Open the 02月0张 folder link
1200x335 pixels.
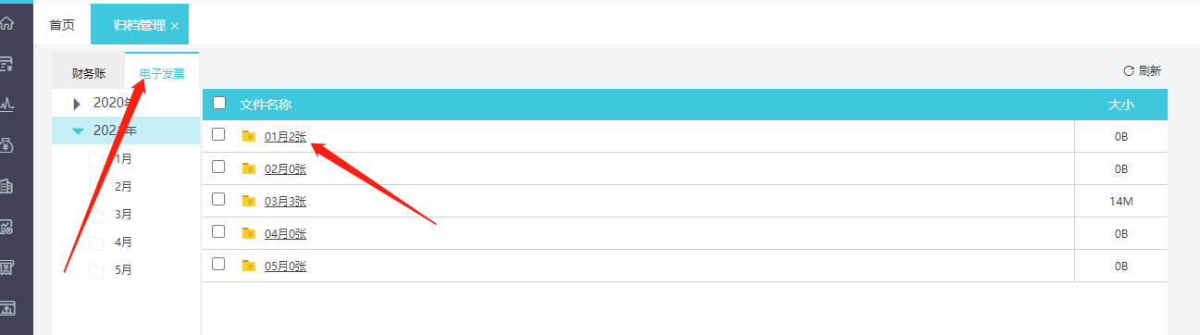click(285, 168)
